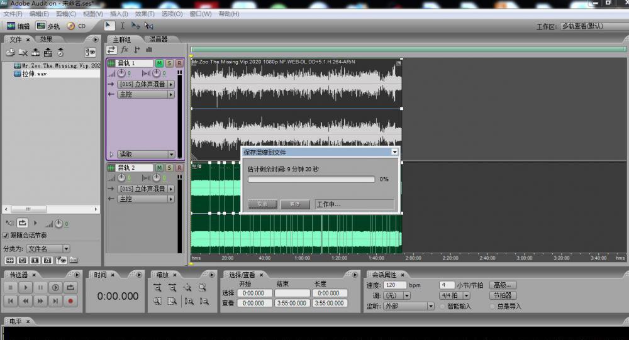
Task: Toggle loop play in Files panel preview
Action: click(23, 223)
